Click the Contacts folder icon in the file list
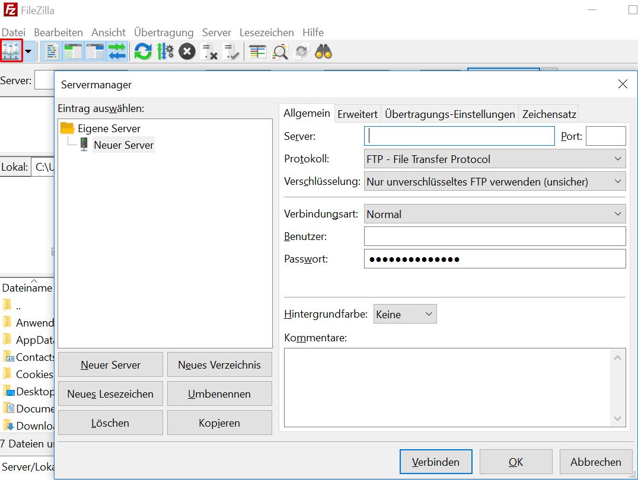The width and height of the screenshot is (638, 480). point(8,357)
